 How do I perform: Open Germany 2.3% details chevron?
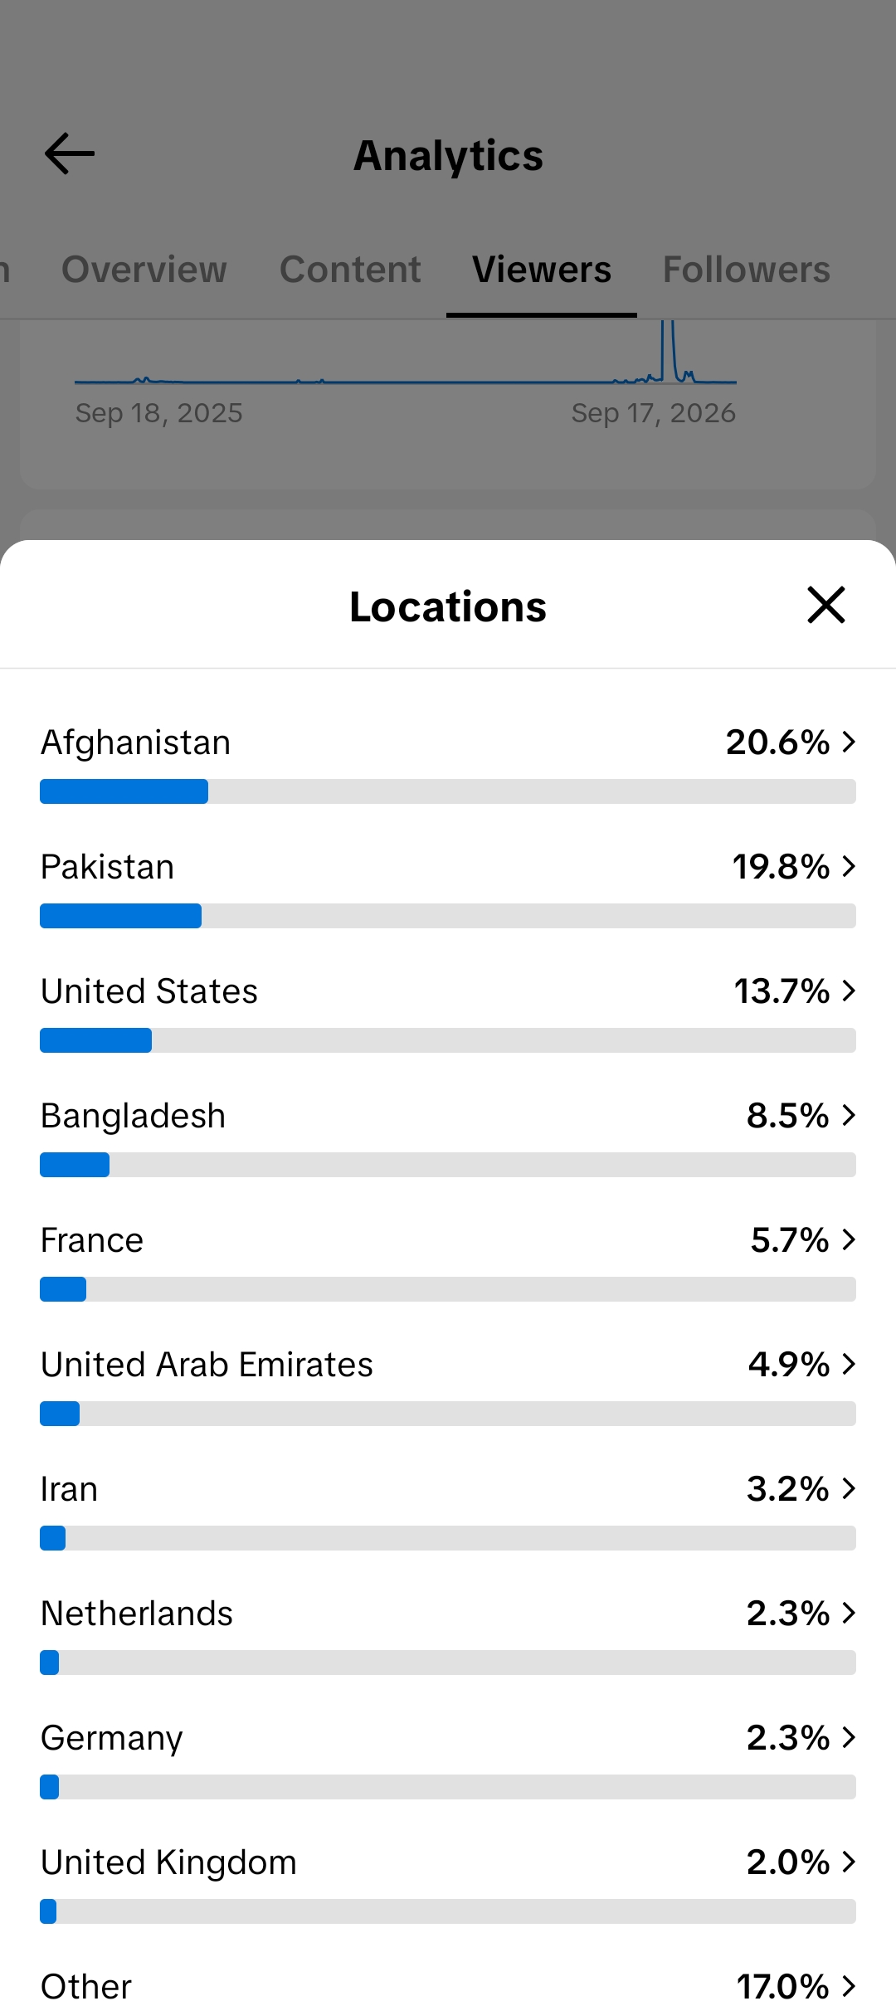(x=849, y=1737)
